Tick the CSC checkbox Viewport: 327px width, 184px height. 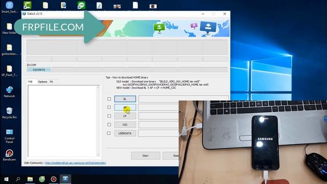109,125
